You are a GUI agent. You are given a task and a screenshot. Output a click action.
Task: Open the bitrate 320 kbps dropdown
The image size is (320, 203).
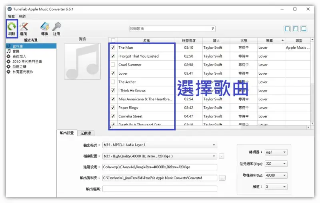pyautogui.click(x=276, y=163)
